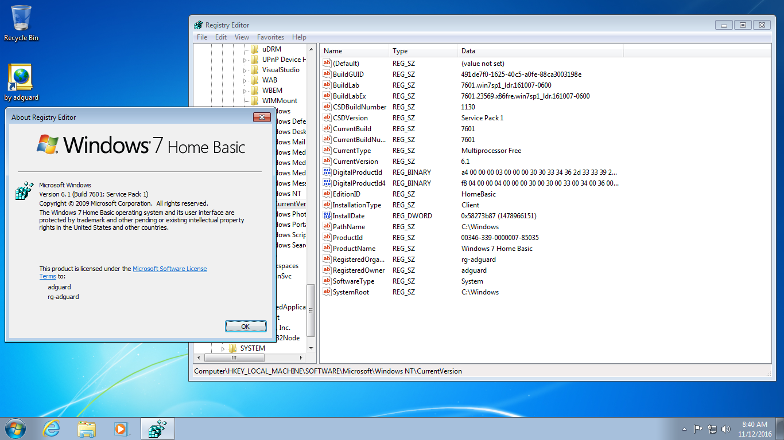Select the ProductName value name
This screenshot has height=440, width=784.
[354, 249]
